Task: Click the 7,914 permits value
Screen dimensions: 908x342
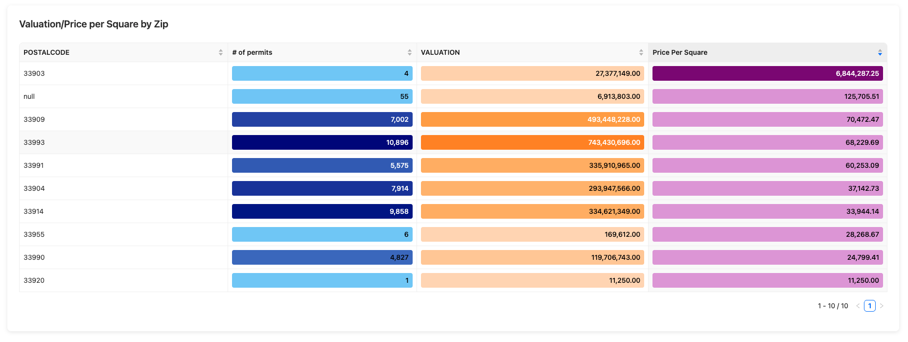Action: 400,188
